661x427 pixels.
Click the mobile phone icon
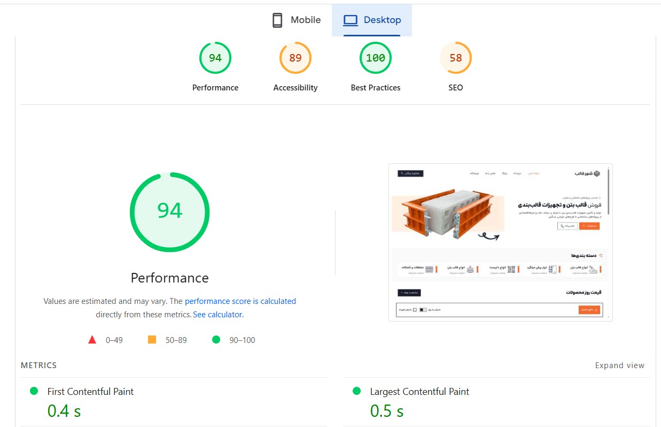coord(277,20)
